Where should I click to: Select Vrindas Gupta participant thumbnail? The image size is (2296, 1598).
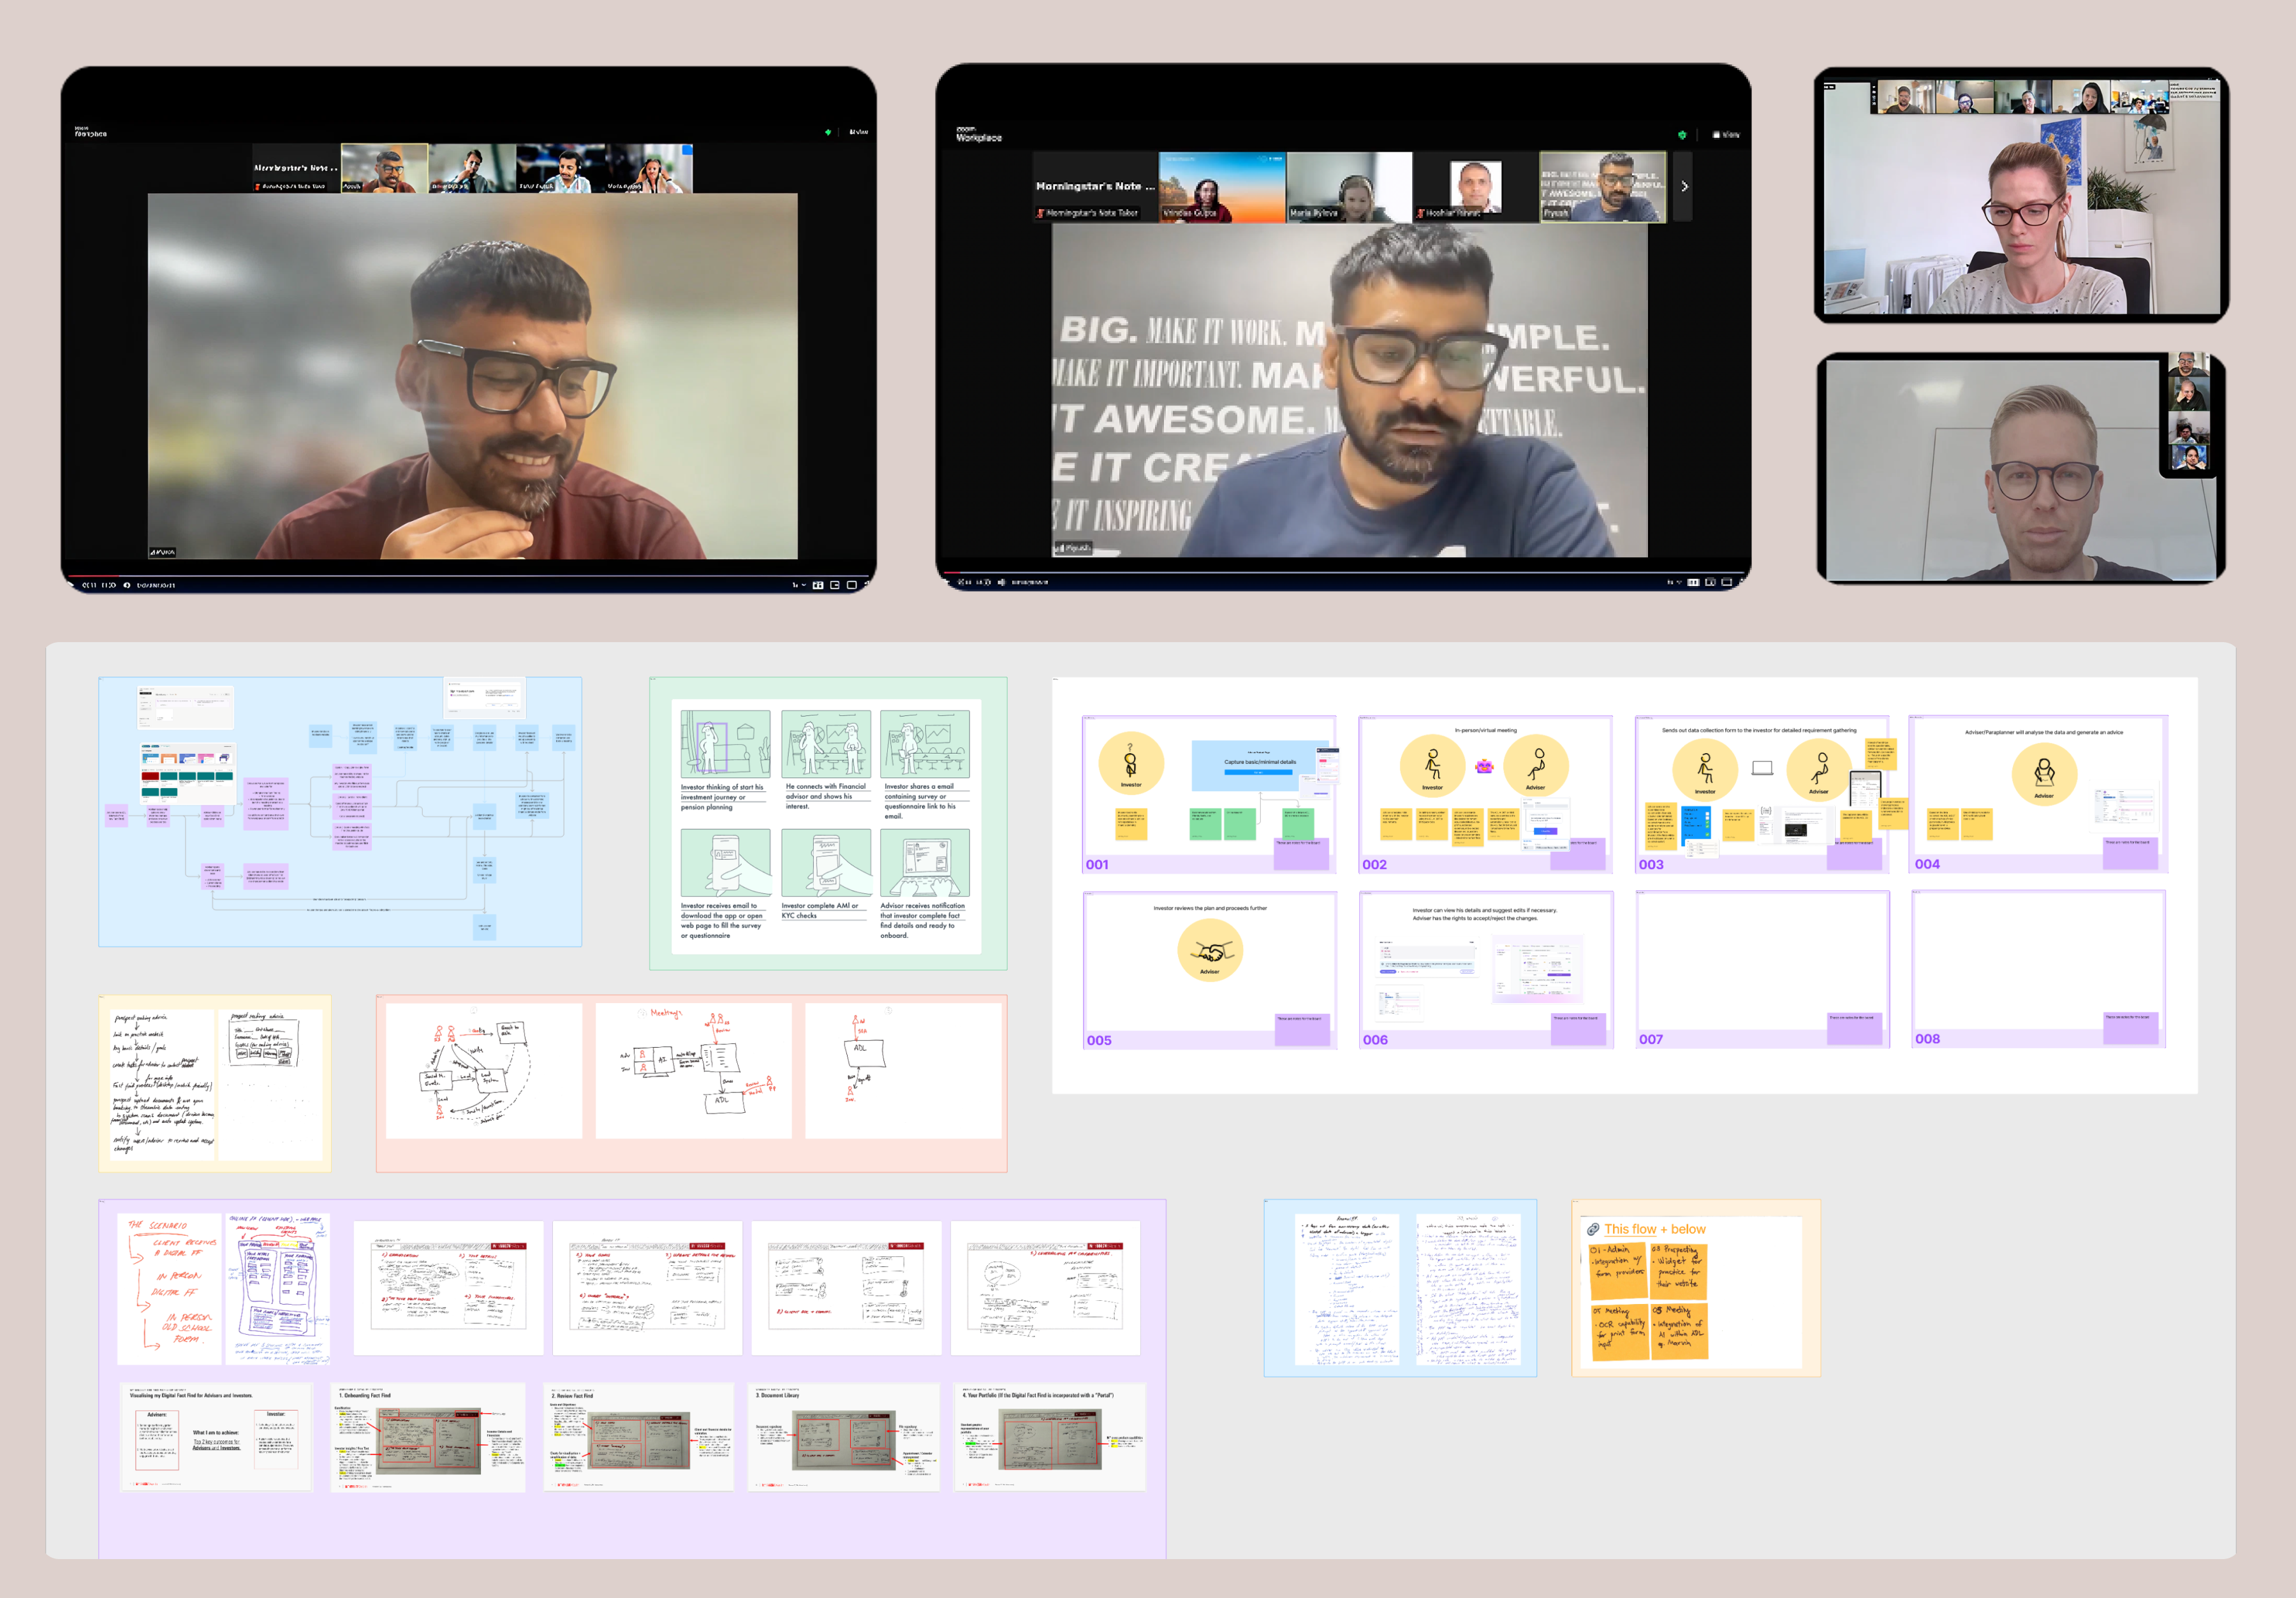click(1221, 187)
